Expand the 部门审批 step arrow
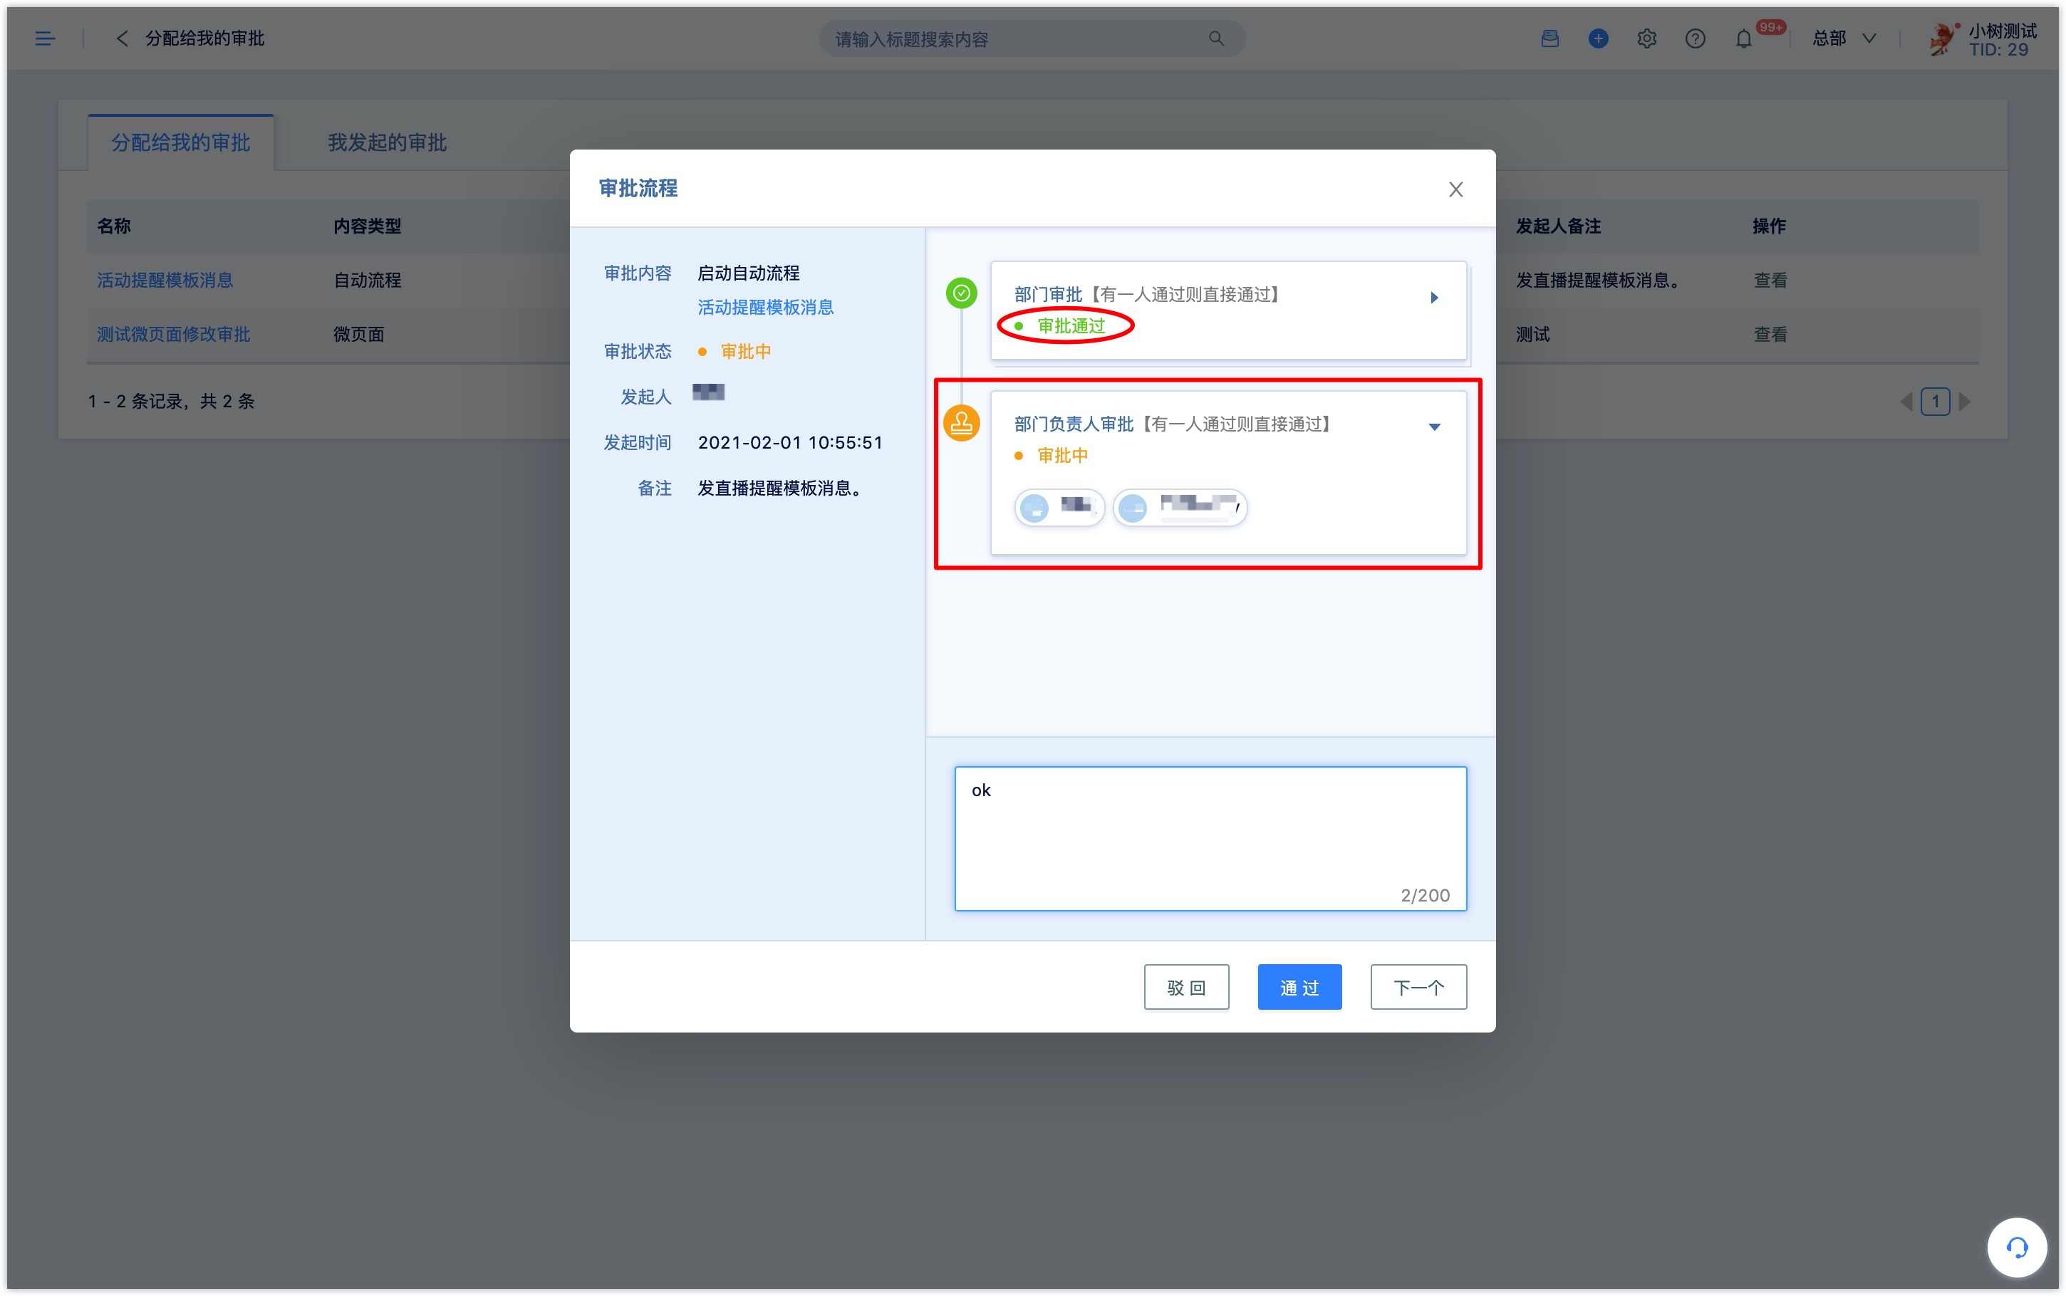This screenshot has width=2066, height=1296. click(1434, 298)
